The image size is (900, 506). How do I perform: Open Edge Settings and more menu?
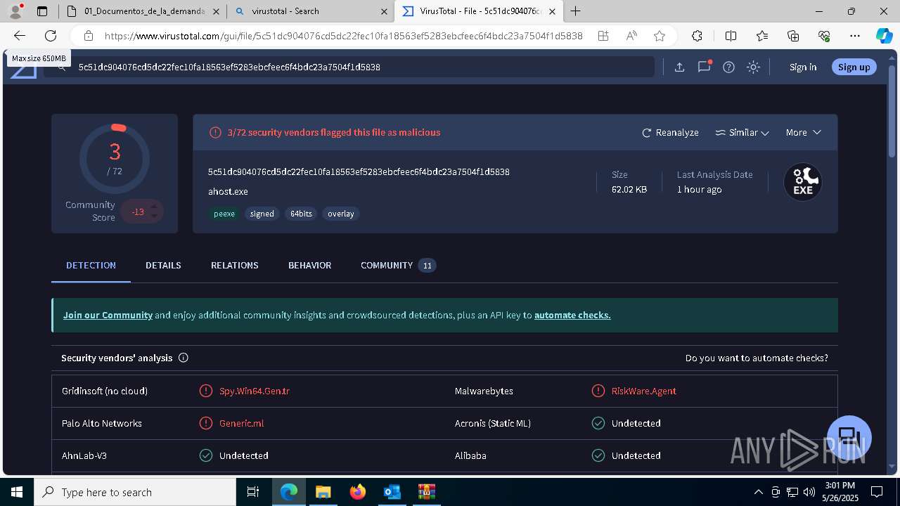pyautogui.click(x=855, y=36)
